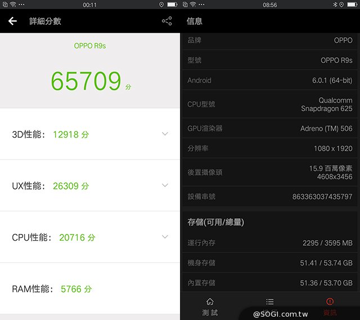The image size is (360, 320).
Task: Select the 內置存儲 value 51.36 / 53.70 GB
Action: [x=326, y=283]
